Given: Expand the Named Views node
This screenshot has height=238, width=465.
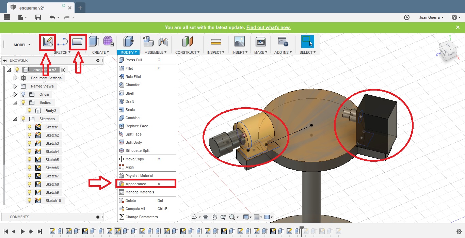Looking at the screenshot, I should (15, 86).
